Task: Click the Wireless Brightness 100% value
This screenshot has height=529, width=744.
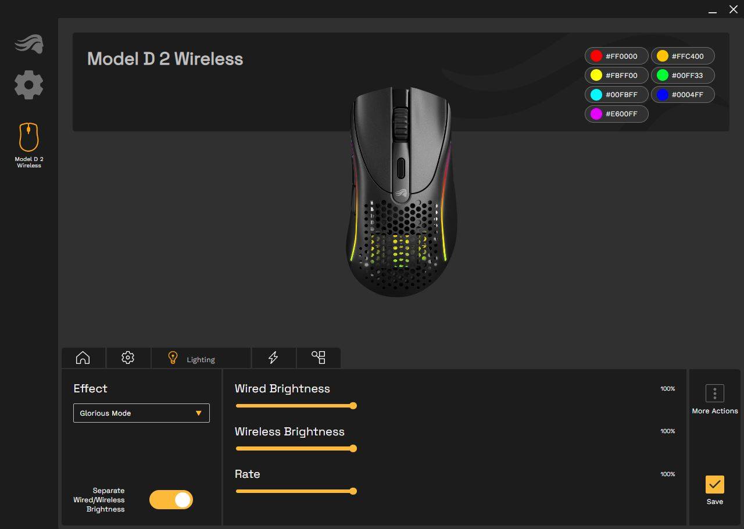Action: pos(668,431)
